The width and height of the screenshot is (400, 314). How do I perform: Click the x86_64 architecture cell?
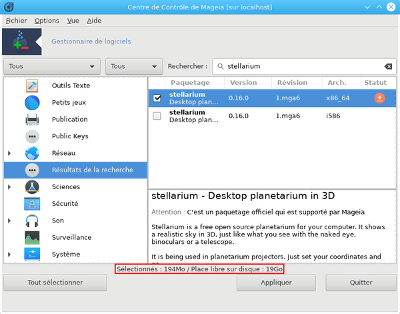[x=337, y=98]
